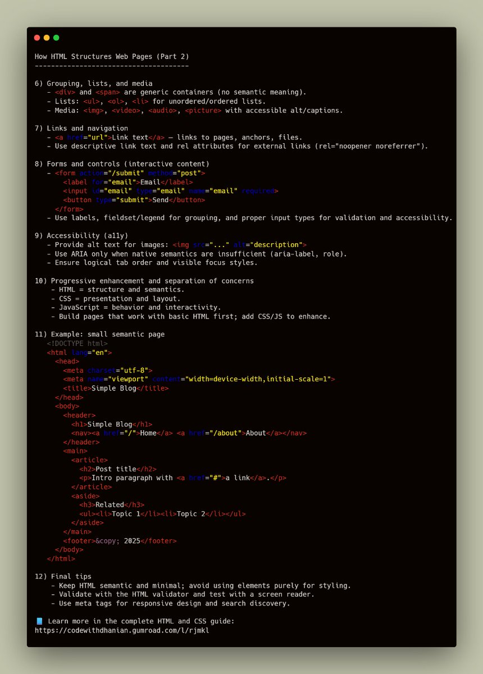483x674 pixels.
Task: Click the '<html lang="en">' line
Action: [79, 352]
